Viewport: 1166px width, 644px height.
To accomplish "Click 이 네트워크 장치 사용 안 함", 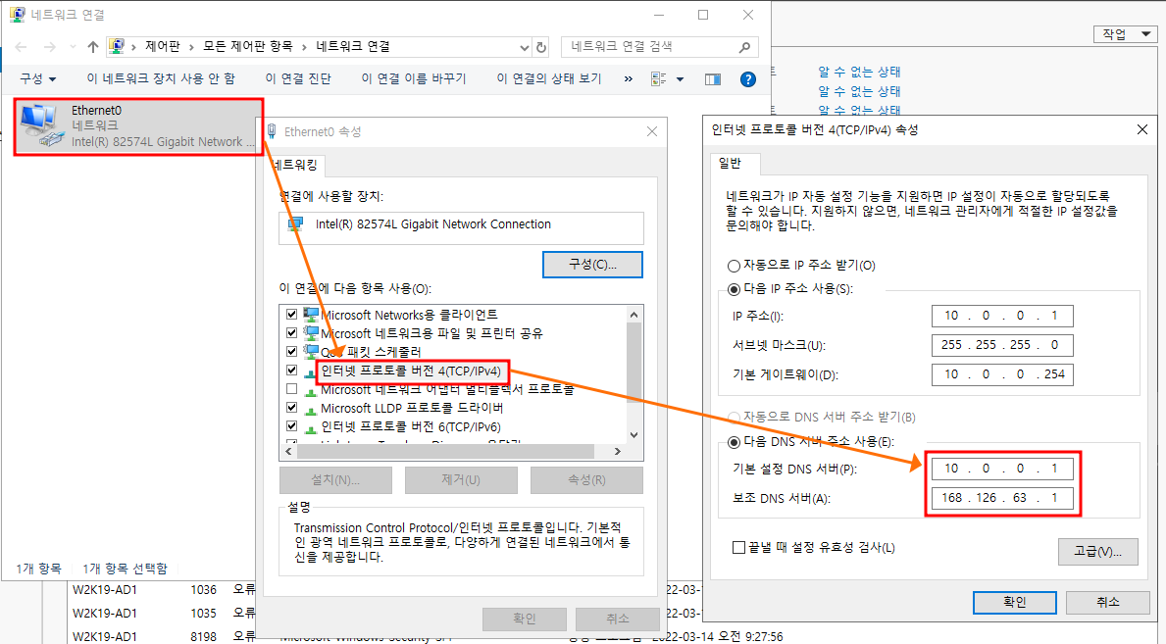I will tap(161, 78).
